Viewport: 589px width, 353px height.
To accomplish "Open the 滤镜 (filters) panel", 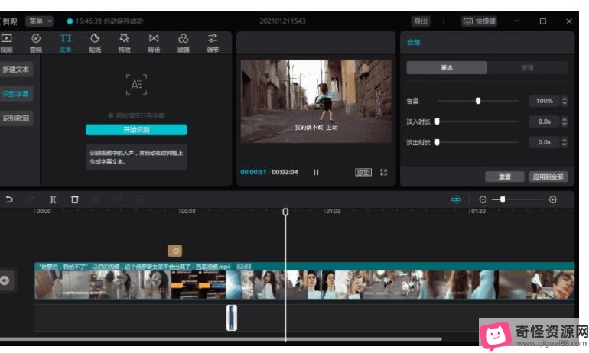I will (184, 42).
